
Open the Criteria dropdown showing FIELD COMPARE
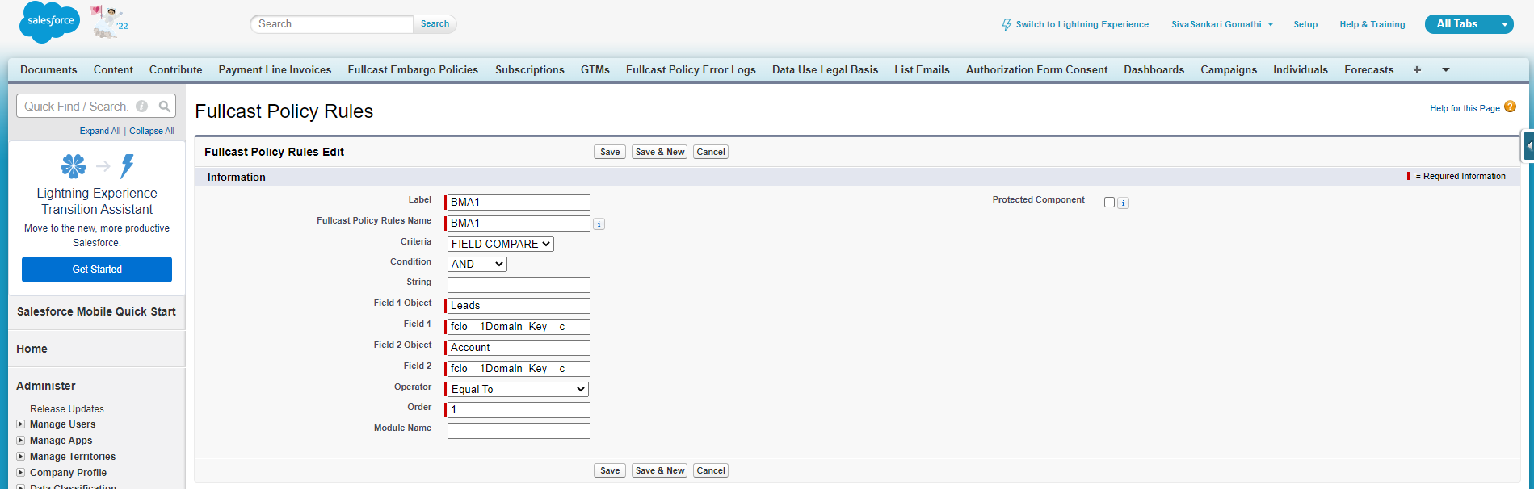501,244
